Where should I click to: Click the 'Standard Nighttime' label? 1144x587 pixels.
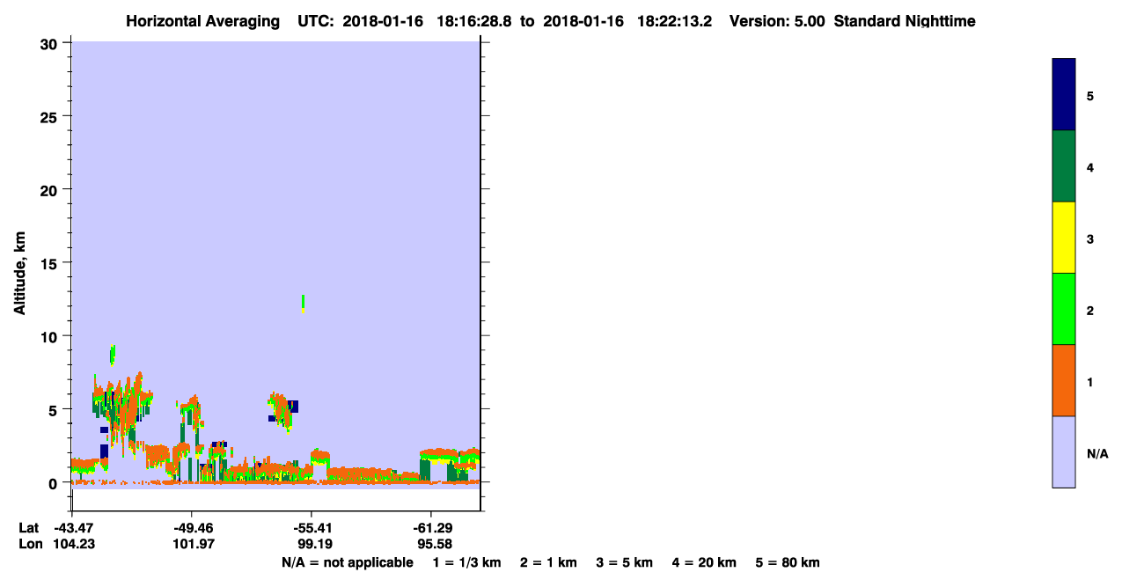point(905,21)
